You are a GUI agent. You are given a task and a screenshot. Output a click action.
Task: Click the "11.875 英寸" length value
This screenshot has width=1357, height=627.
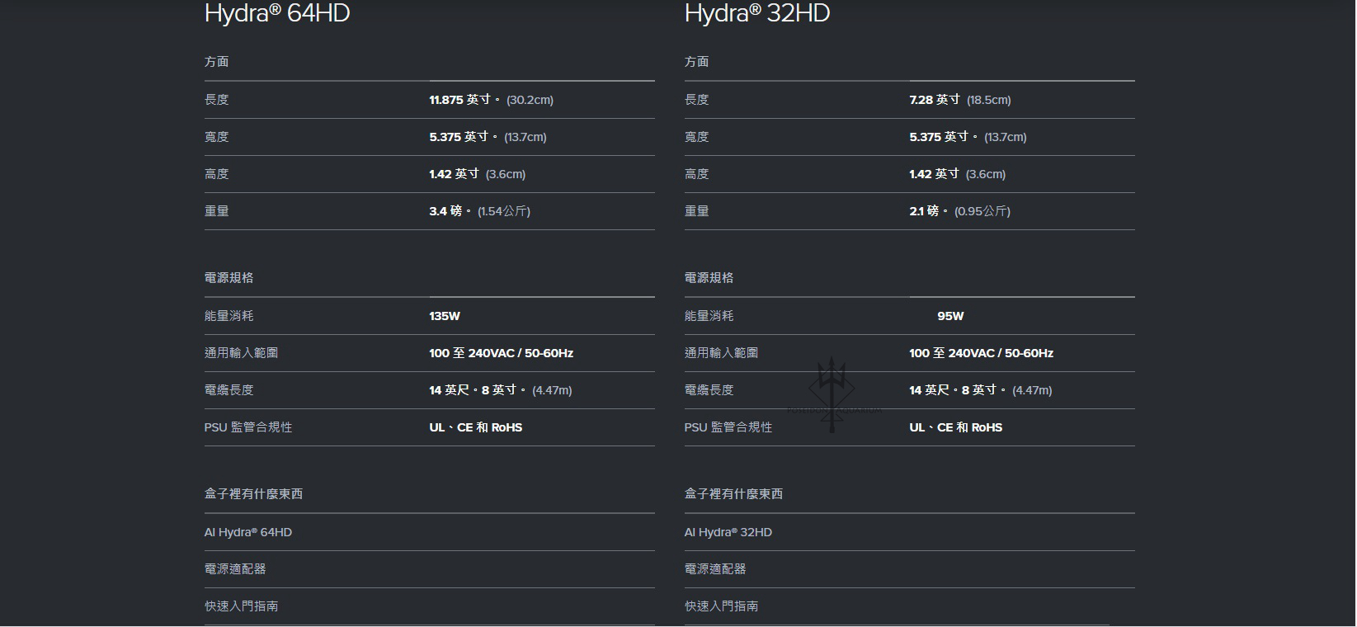click(x=464, y=100)
